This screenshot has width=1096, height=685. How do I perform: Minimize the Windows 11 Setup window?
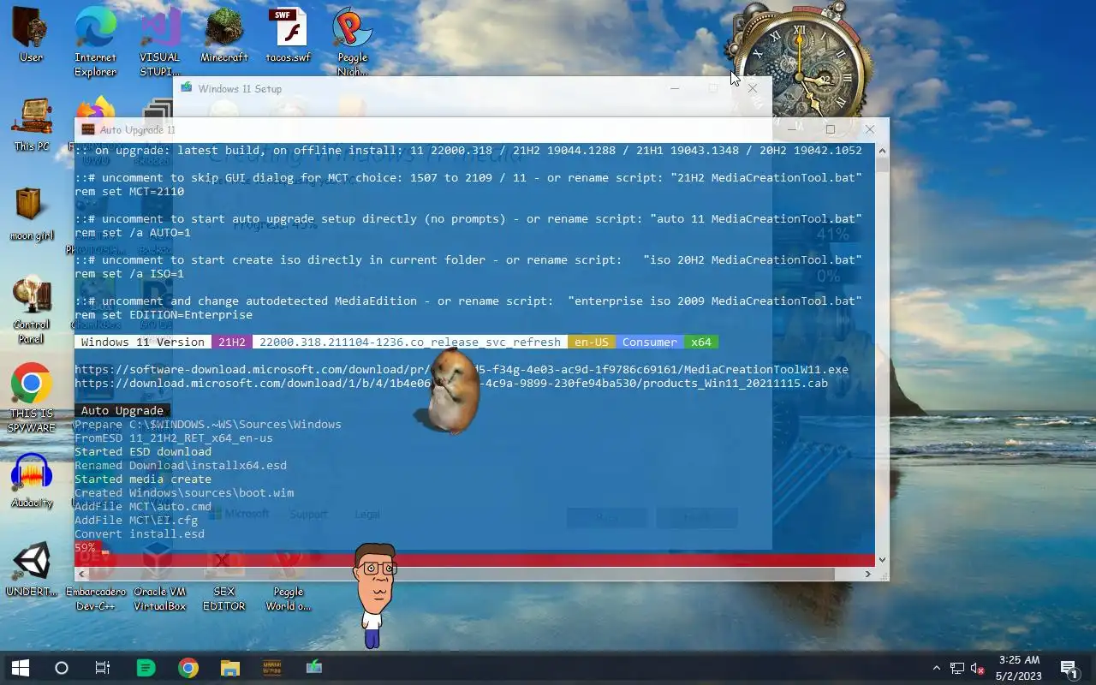tap(675, 88)
